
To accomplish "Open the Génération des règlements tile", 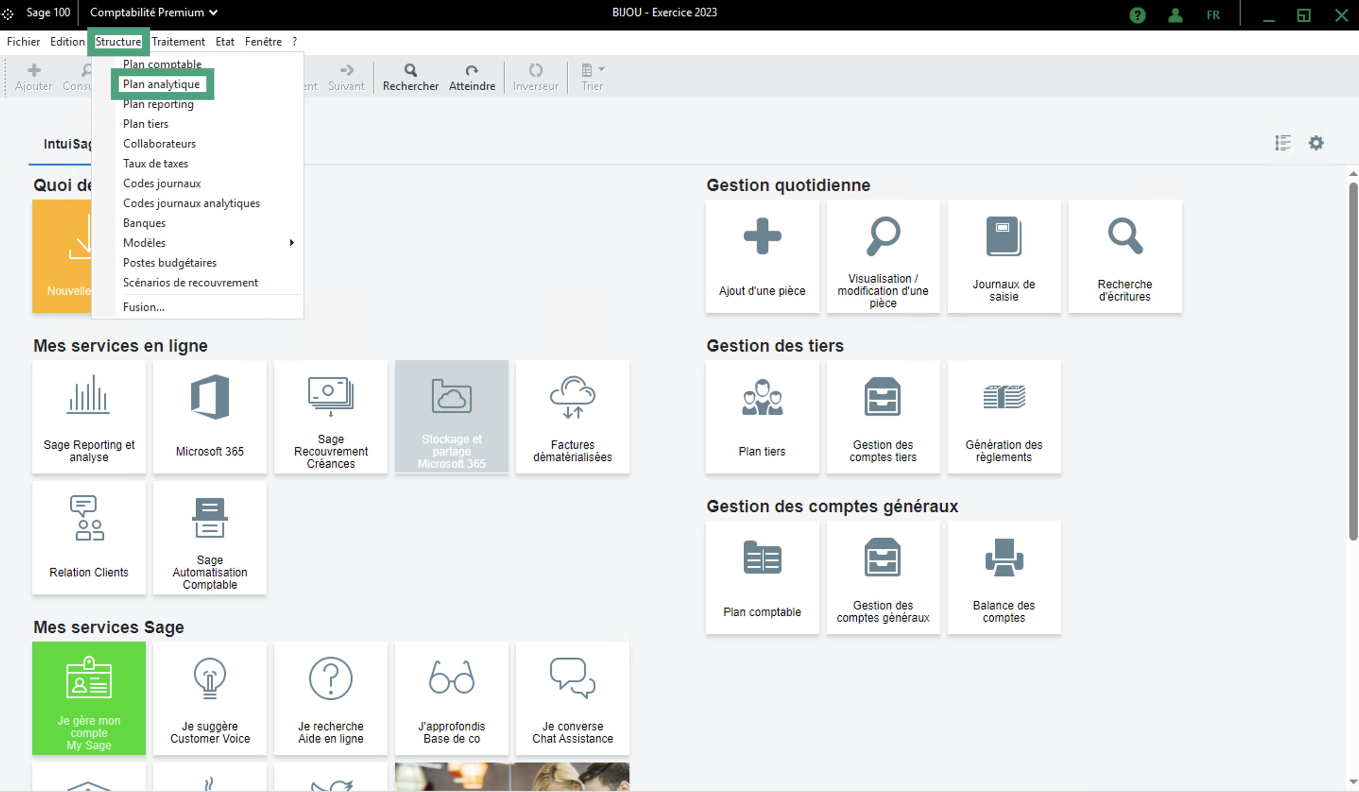I will click(1004, 417).
